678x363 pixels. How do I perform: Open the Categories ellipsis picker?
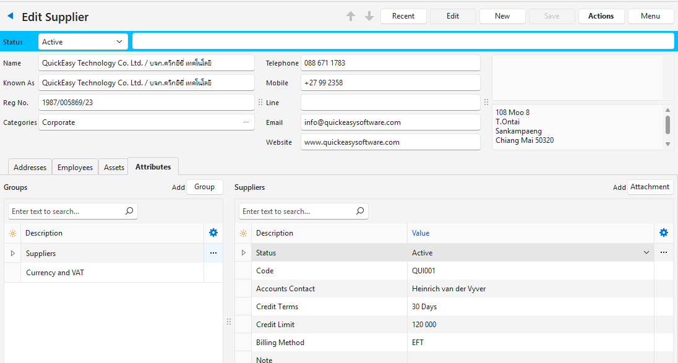247,122
